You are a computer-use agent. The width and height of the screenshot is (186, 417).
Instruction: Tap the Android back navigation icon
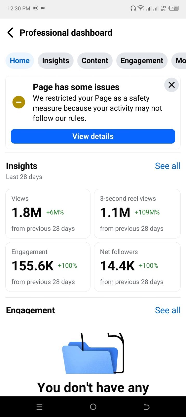point(146,407)
